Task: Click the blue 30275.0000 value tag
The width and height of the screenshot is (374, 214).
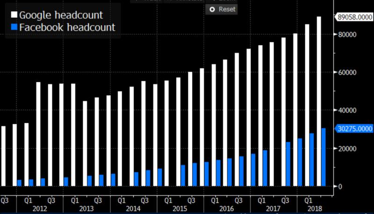Action: coord(354,128)
